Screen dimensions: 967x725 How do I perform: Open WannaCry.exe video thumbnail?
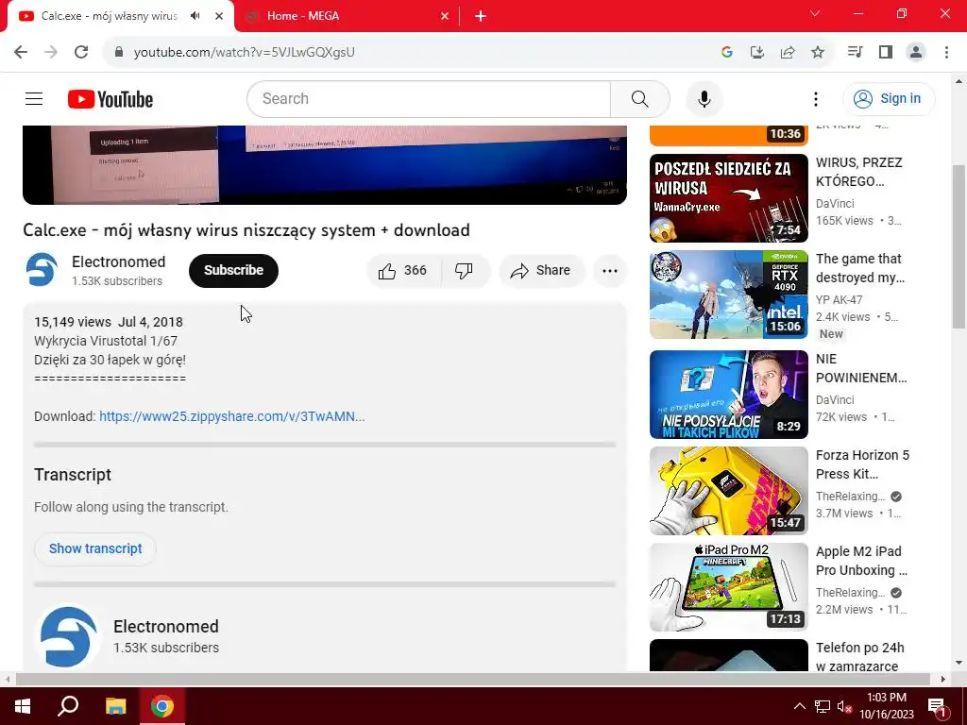(x=728, y=198)
